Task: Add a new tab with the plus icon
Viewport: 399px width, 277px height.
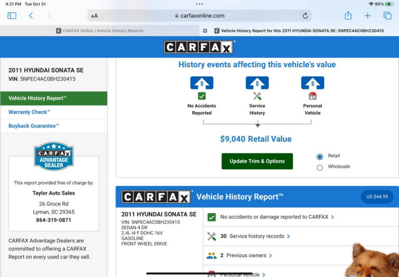Action: 367,16
